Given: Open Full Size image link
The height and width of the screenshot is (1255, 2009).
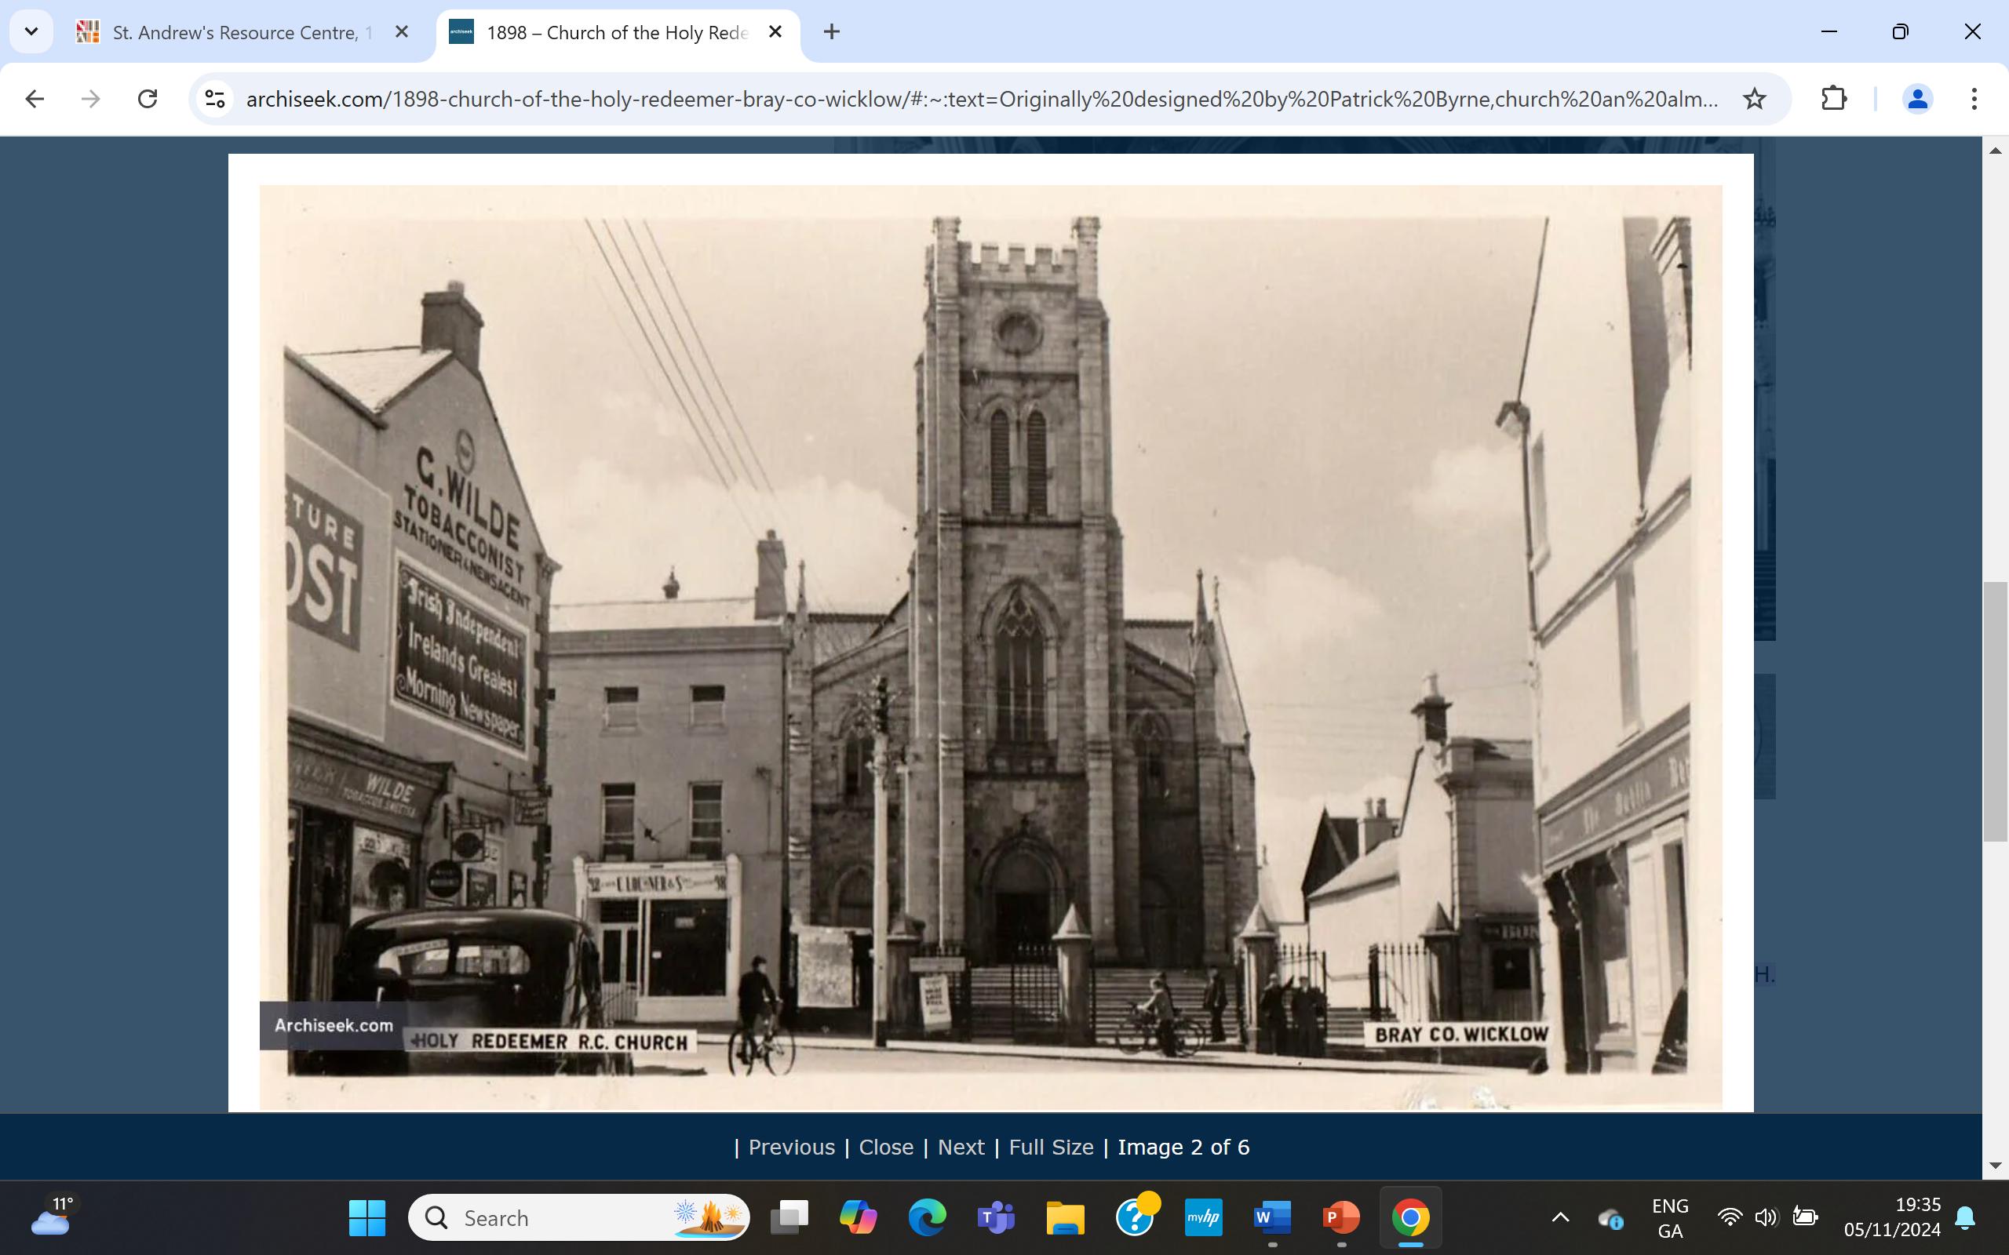Looking at the screenshot, I should pyautogui.click(x=1051, y=1147).
